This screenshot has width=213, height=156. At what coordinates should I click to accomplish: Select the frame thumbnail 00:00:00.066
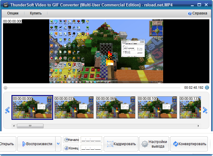point(116,107)
